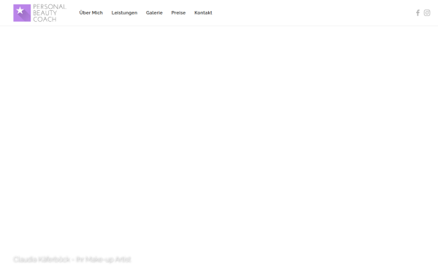Viewport: 438px width, 274px height.
Task: Open the Facebook page icon
Action: pos(418,13)
